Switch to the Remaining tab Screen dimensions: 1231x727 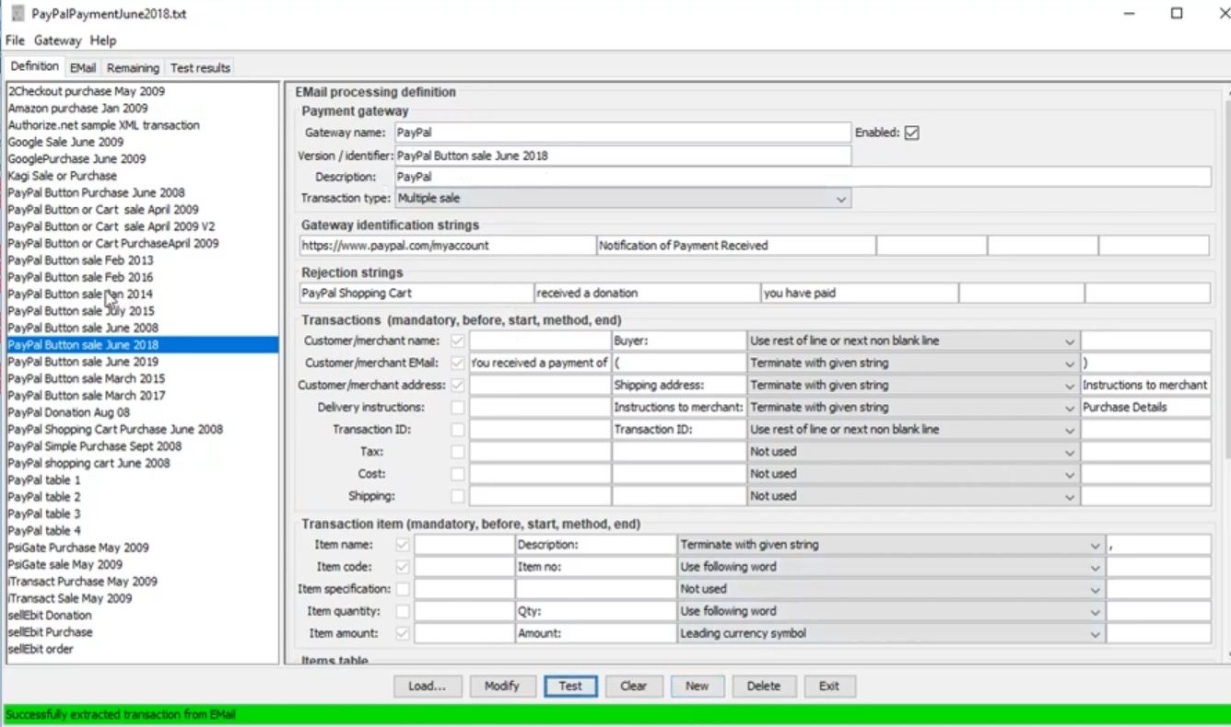[133, 68]
